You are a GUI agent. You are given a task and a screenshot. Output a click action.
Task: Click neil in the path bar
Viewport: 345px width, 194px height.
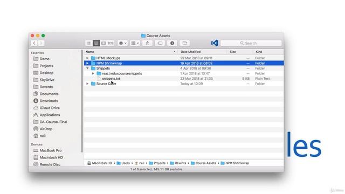(x=140, y=163)
